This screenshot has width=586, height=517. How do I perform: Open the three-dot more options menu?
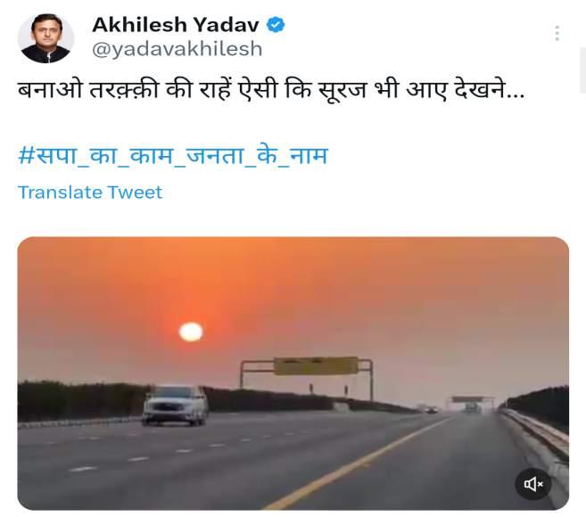[x=557, y=33]
